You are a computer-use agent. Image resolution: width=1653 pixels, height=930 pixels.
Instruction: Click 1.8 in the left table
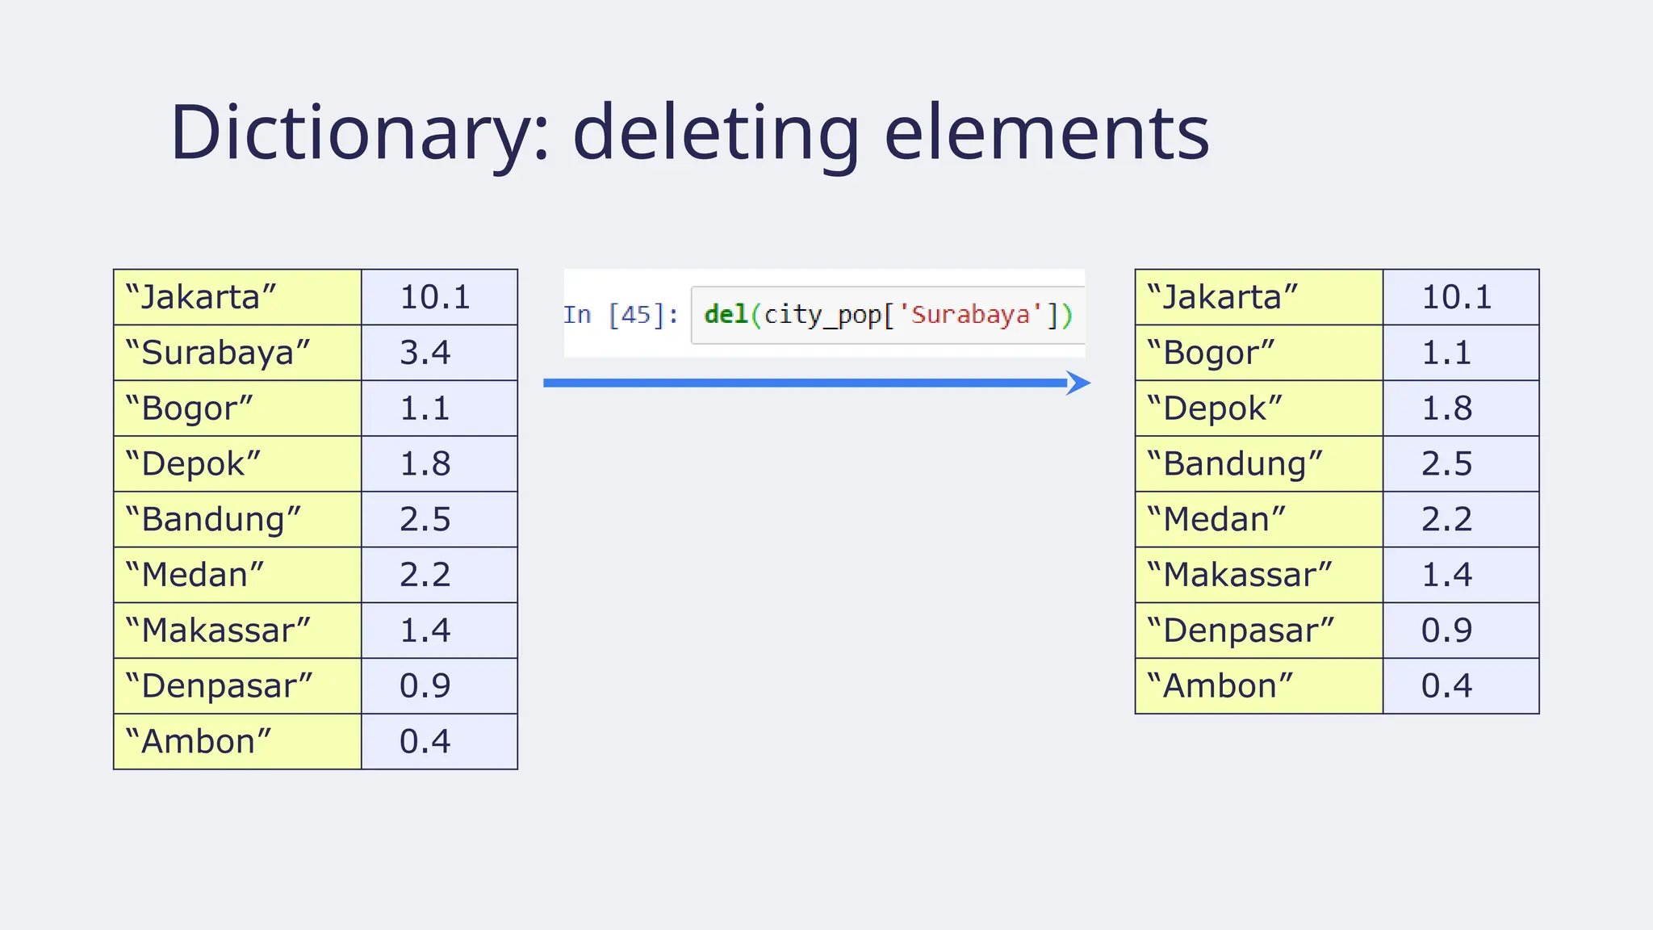(x=439, y=464)
